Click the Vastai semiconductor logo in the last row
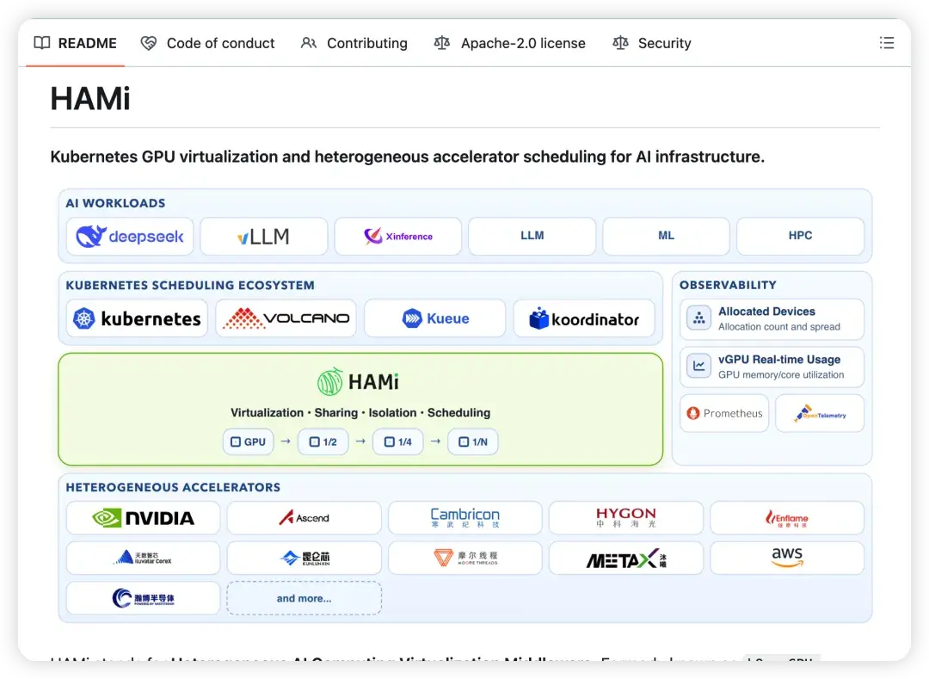The height and width of the screenshot is (679, 929). (144, 598)
